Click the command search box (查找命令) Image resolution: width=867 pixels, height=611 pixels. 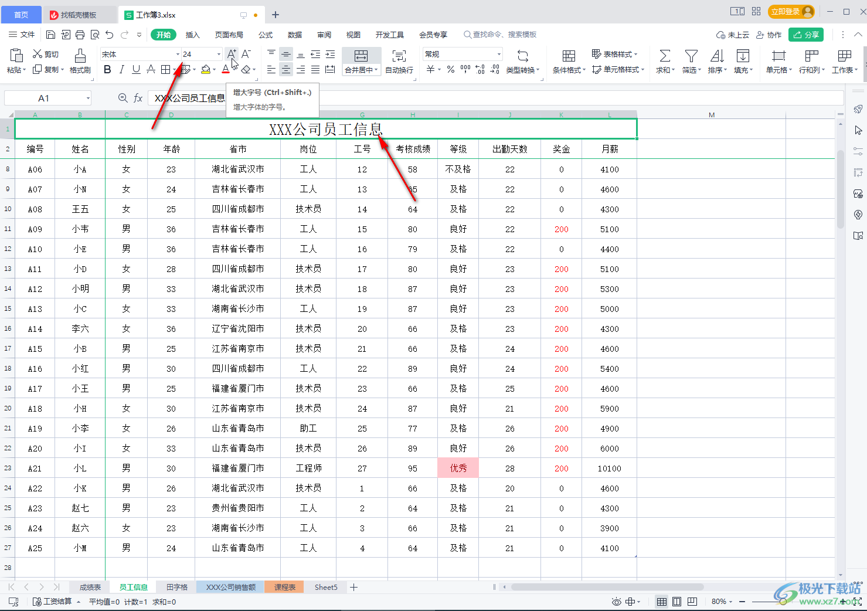[x=500, y=35]
